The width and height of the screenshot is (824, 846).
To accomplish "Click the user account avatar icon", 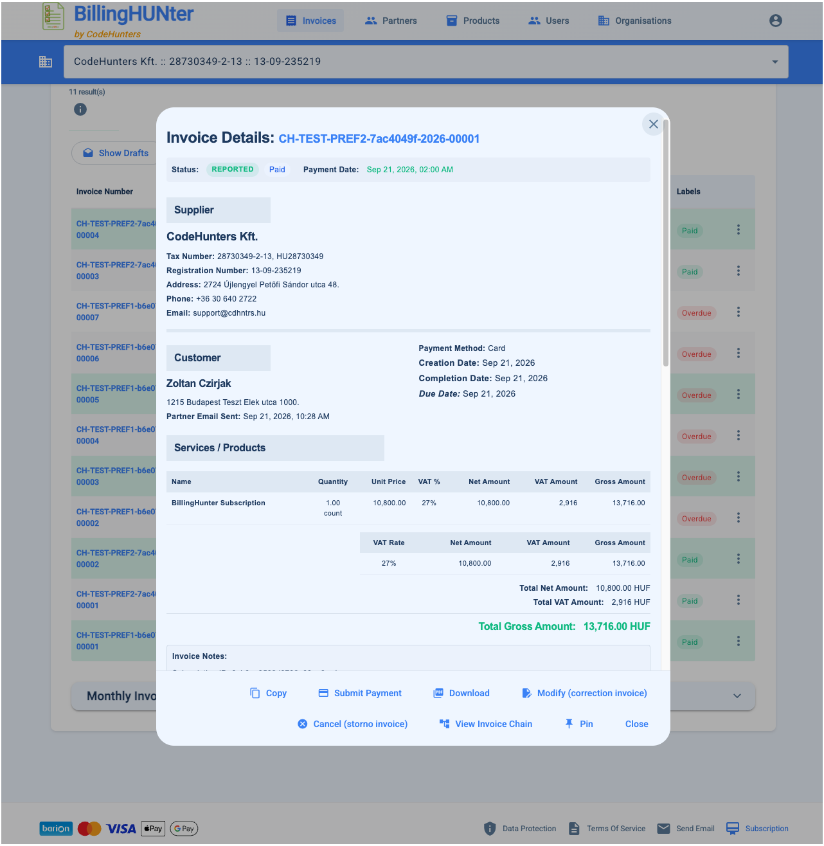I will [x=776, y=21].
